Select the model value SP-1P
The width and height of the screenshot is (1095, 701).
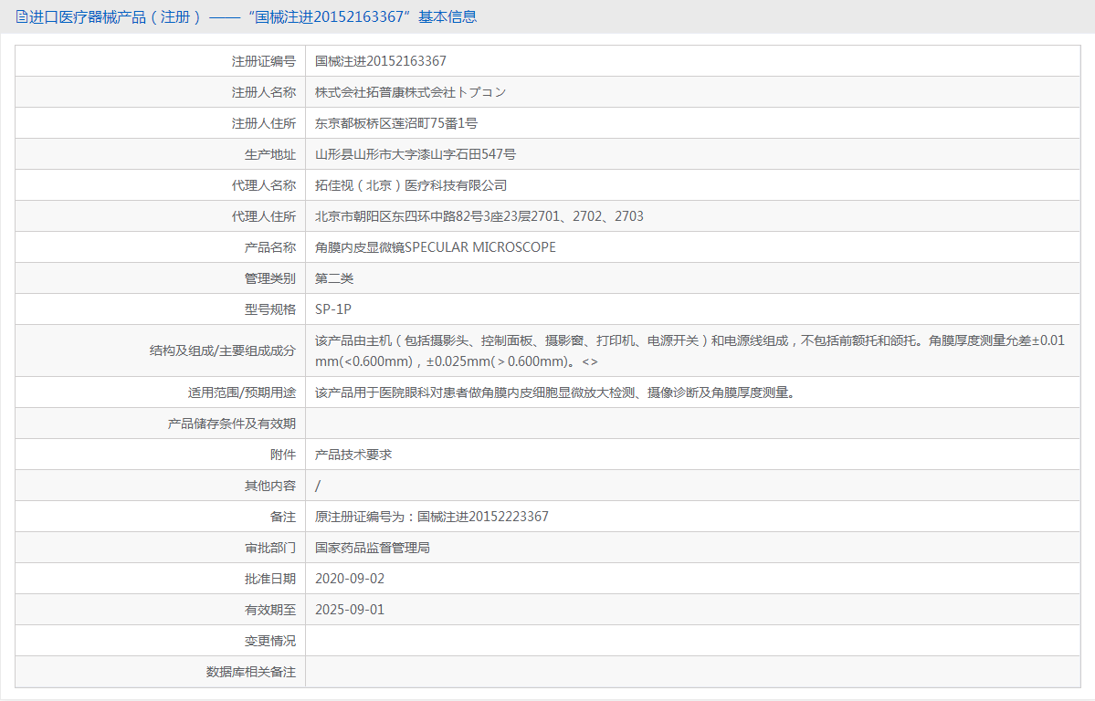[333, 309]
